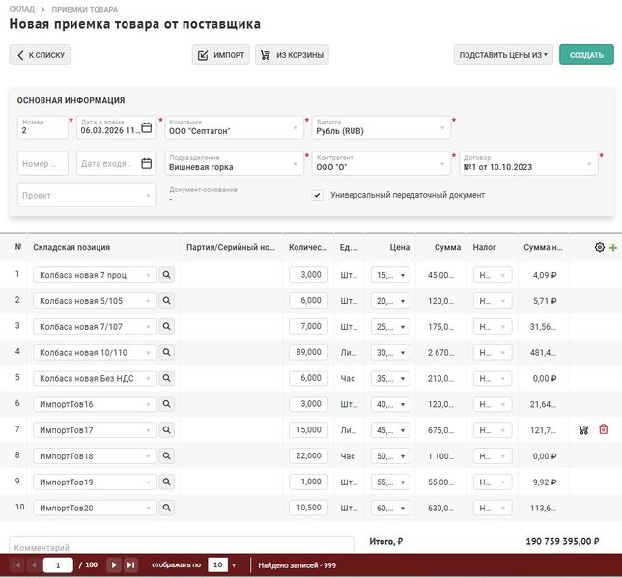Go to previous page of records
The width and height of the screenshot is (622, 578).
pos(34,564)
